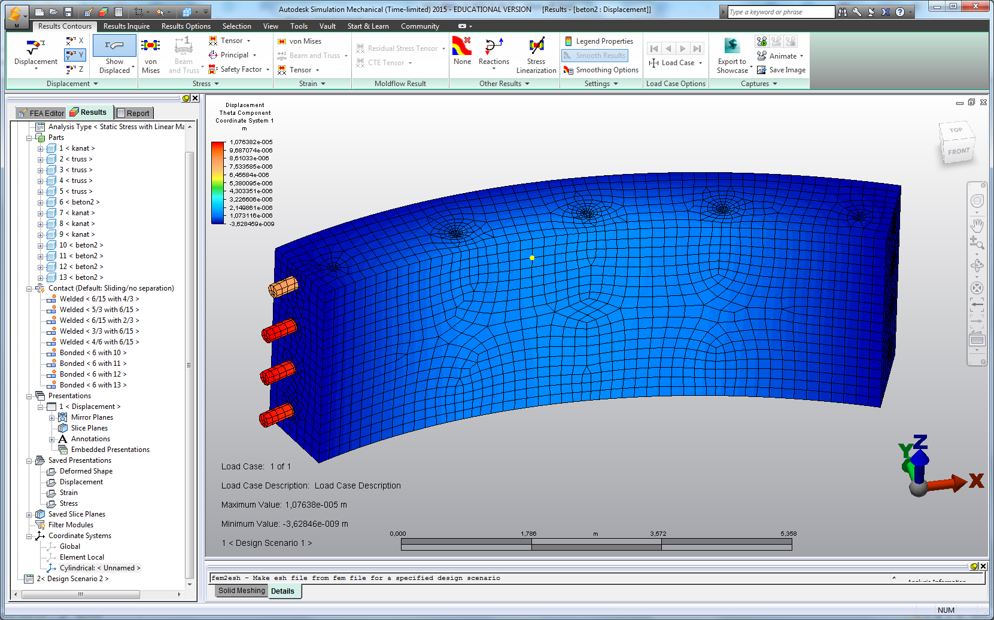Toggle Show Displaced button
Image resolution: width=994 pixels, height=620 pixels.
[x=114, y=55]
